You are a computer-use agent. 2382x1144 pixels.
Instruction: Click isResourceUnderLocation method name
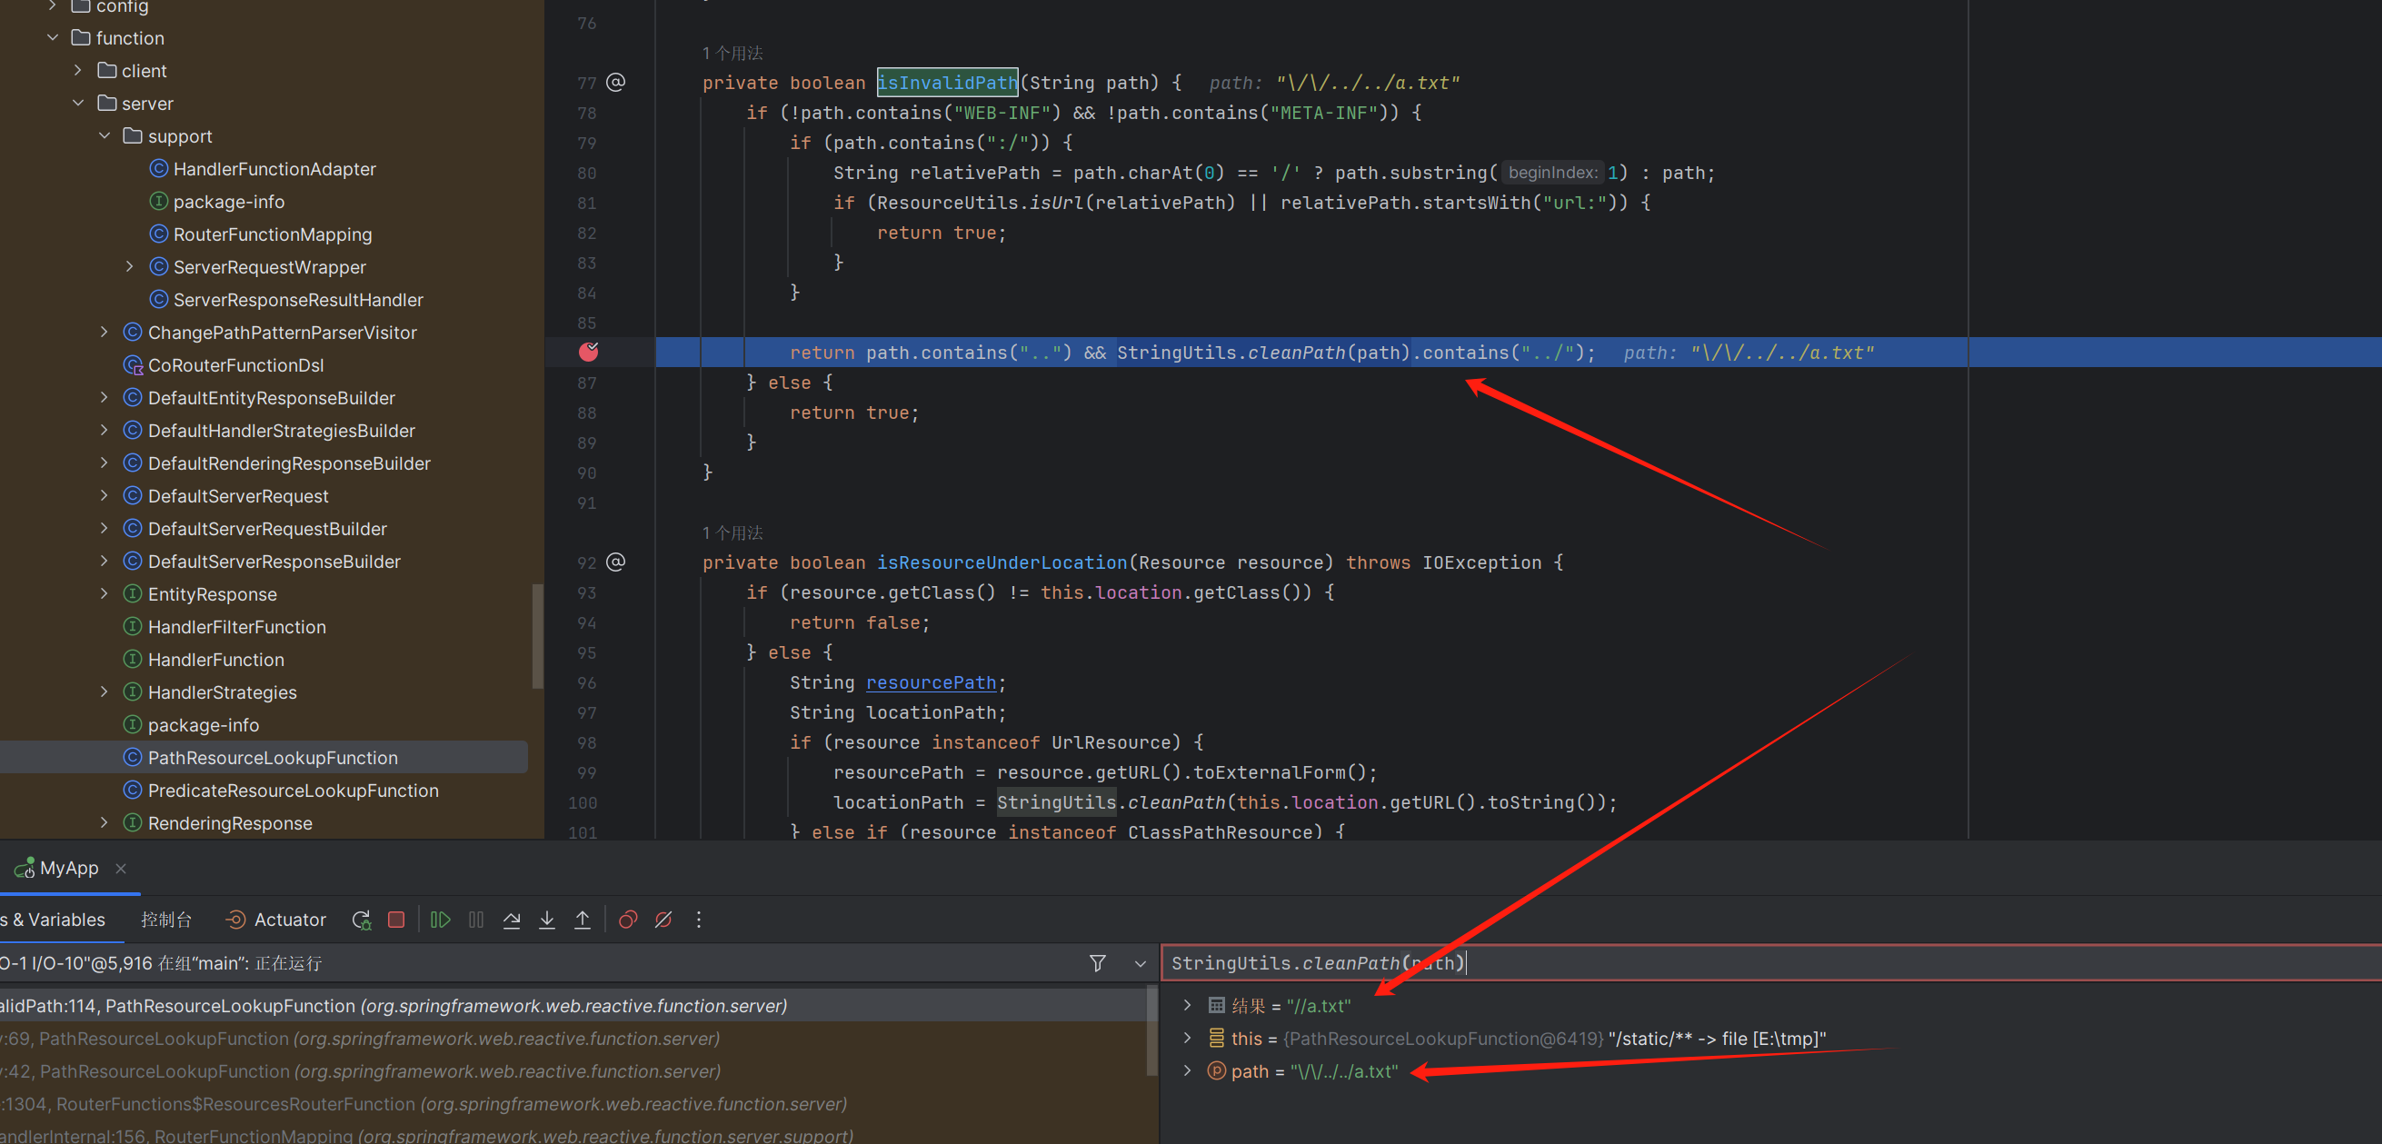pos(1002,562)
